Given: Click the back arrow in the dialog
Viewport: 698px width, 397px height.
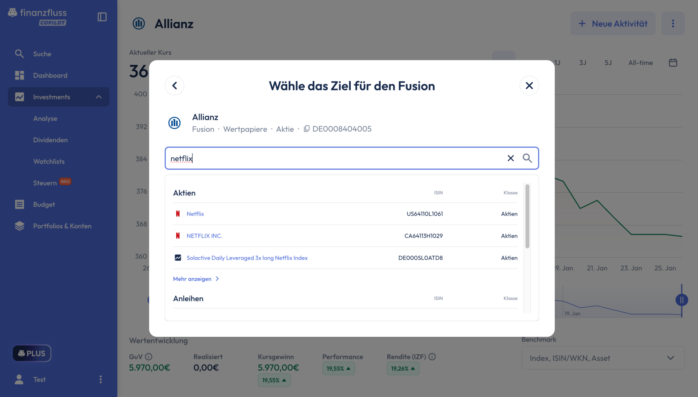Looking at the screenshot, I should [x=175, y=86].
